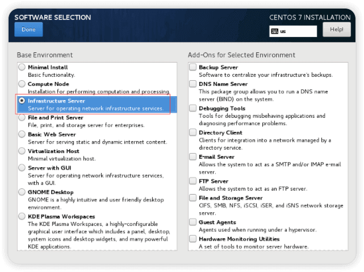364x272 pixels.
Task: Click the 'File and Storage Server' label text
Action: coord(231,198)
